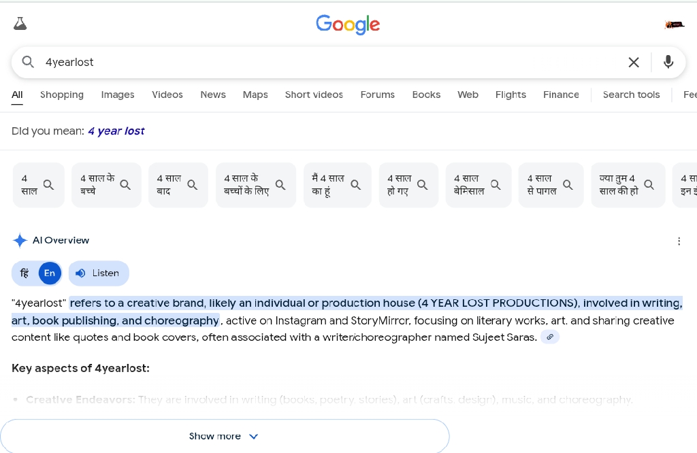Start voice search with microphone icon
This screenshot has width=697, height=453.
(668, 62)
